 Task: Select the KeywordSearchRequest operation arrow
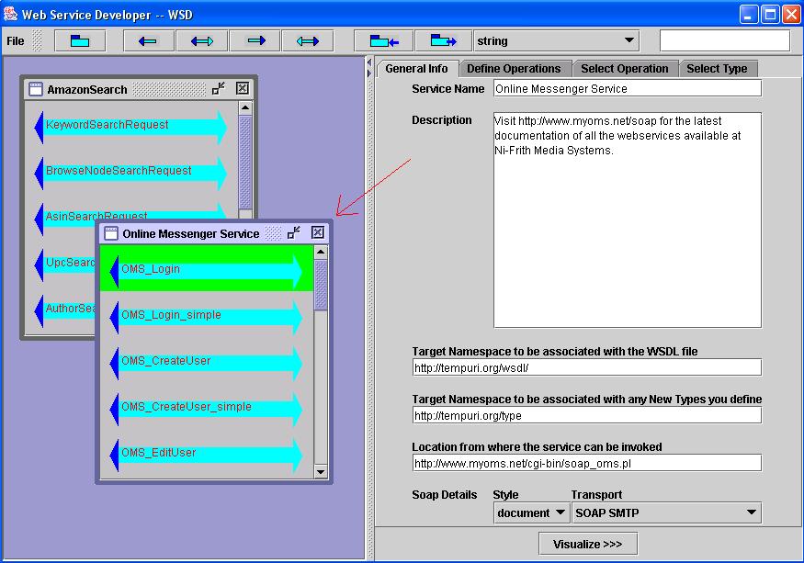coord(130,126)
